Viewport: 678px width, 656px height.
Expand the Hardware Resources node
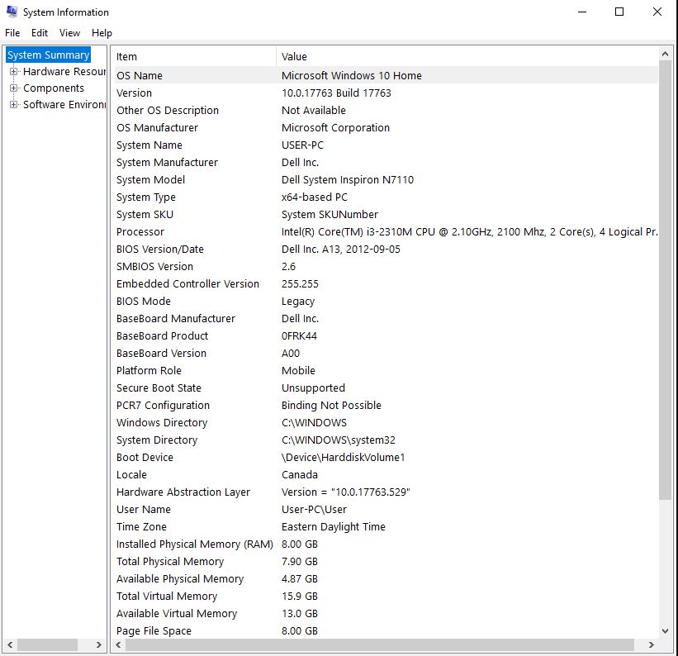coord(13,71)
